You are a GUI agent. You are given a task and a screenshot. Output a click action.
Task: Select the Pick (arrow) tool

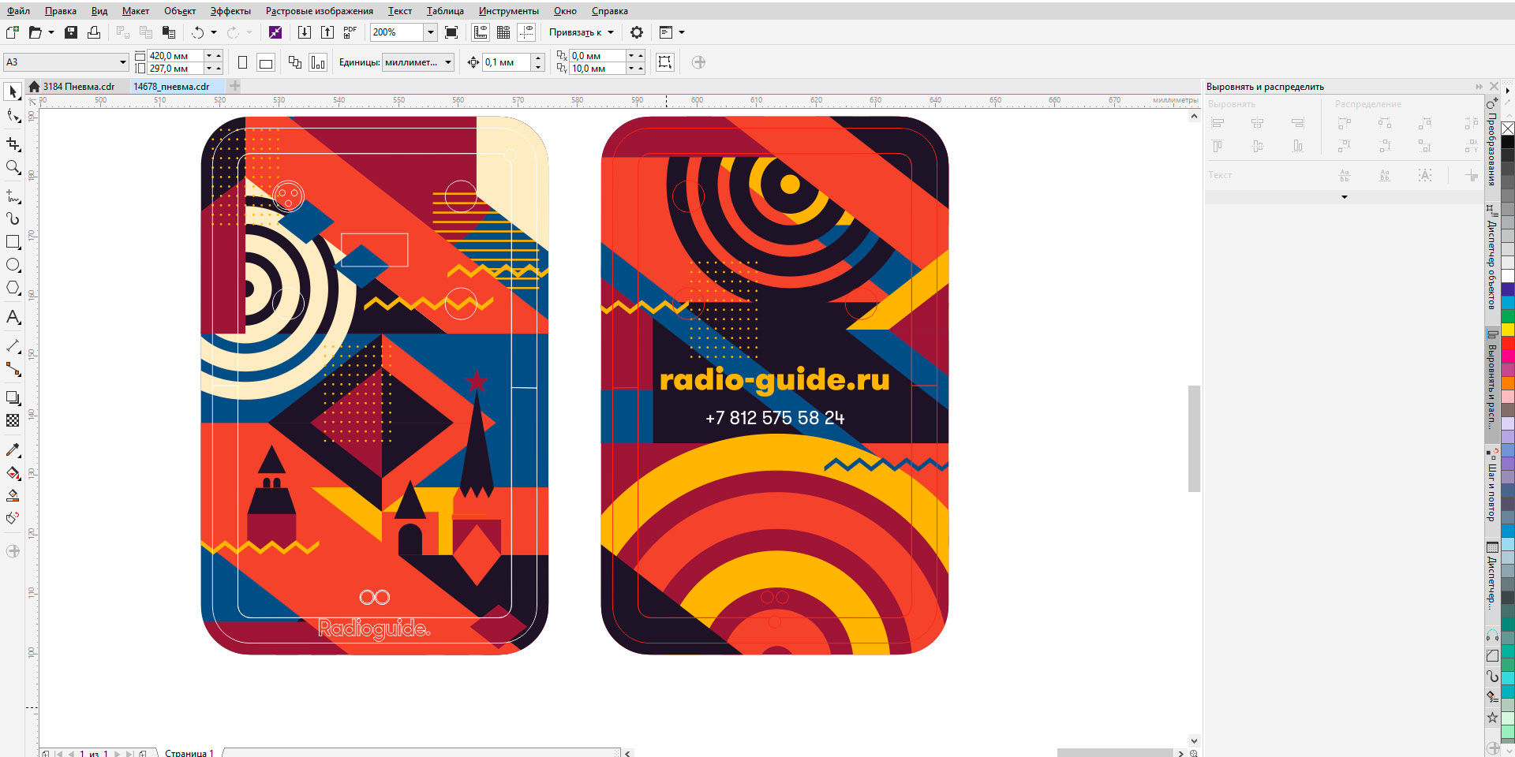(x=13, y=92)
